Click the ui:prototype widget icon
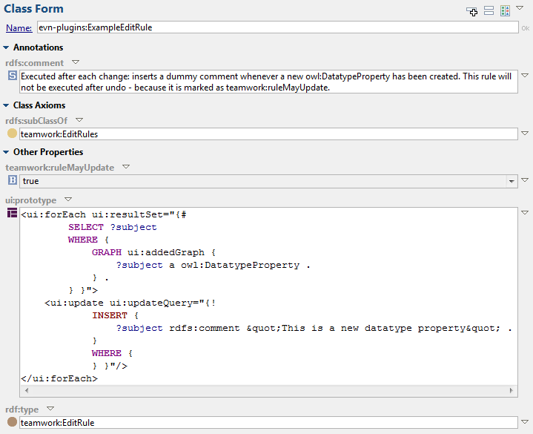533x434 pixels. (x=13, y=213)
